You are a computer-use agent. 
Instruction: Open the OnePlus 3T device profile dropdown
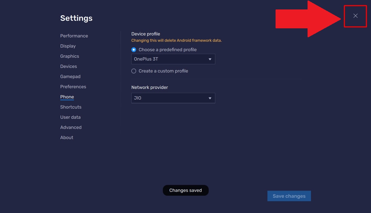point(173,59)
